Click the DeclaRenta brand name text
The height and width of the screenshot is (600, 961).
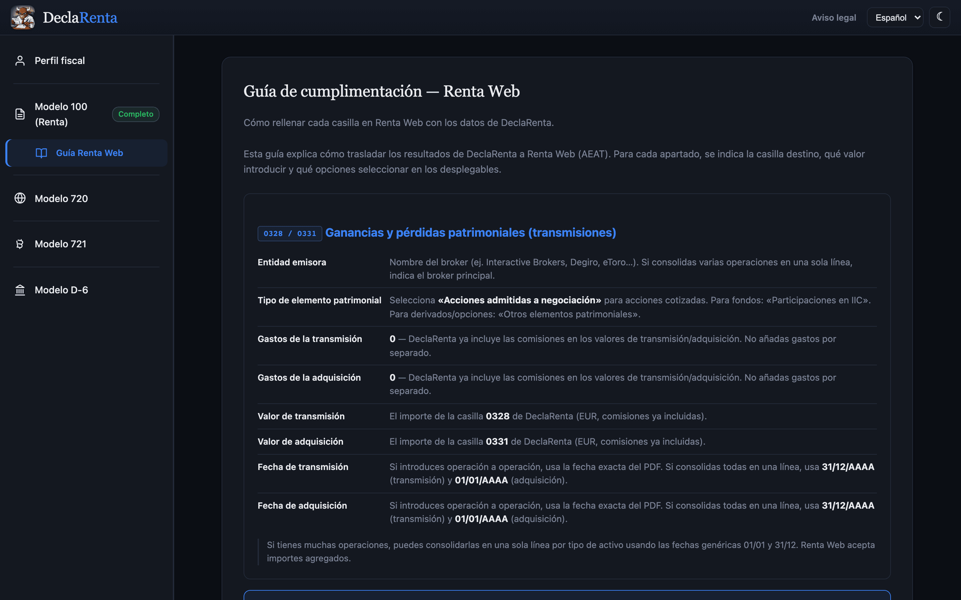tap(80, 18)
